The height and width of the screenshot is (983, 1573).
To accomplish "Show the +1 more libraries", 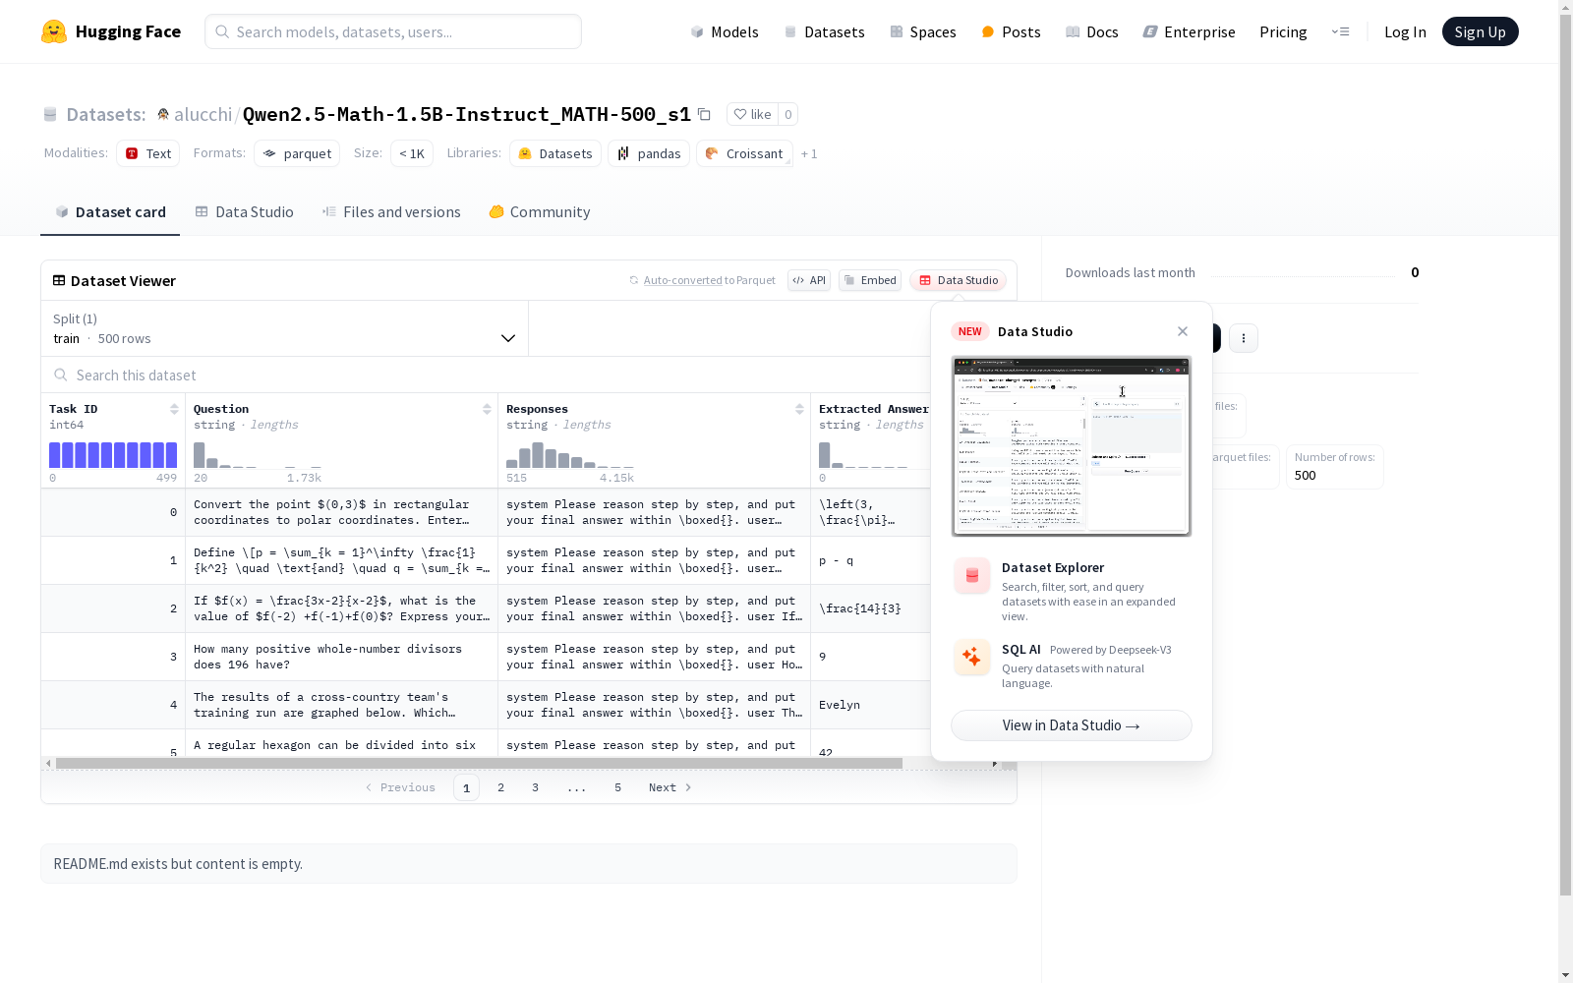I will click(809, 153).
